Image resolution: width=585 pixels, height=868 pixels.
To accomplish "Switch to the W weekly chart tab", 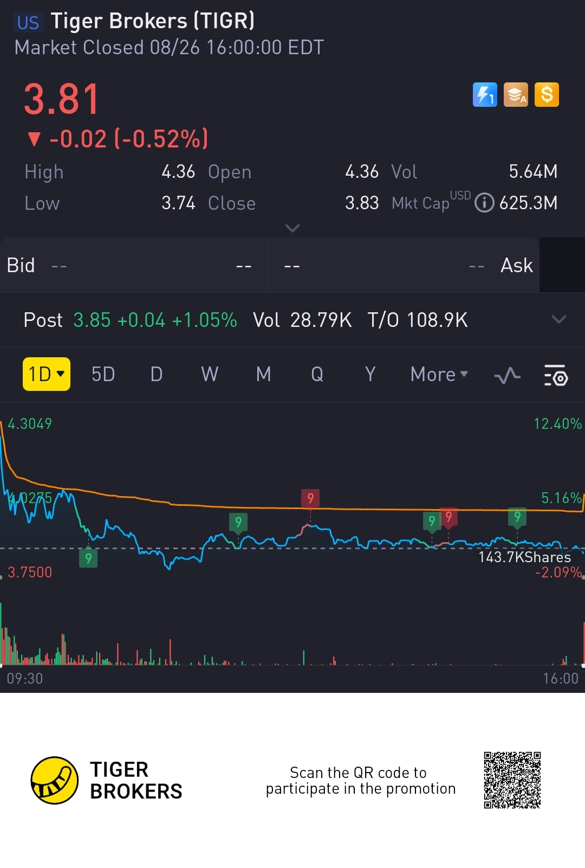I will coord(210,374).
